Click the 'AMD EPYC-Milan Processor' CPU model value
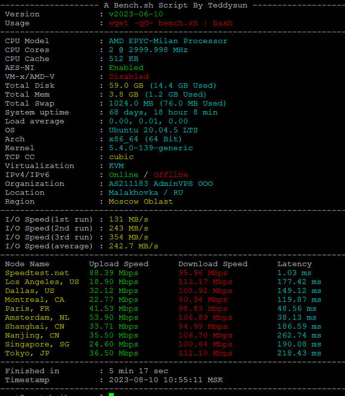This screenshot has height=396, width=345. pos(168,41)
